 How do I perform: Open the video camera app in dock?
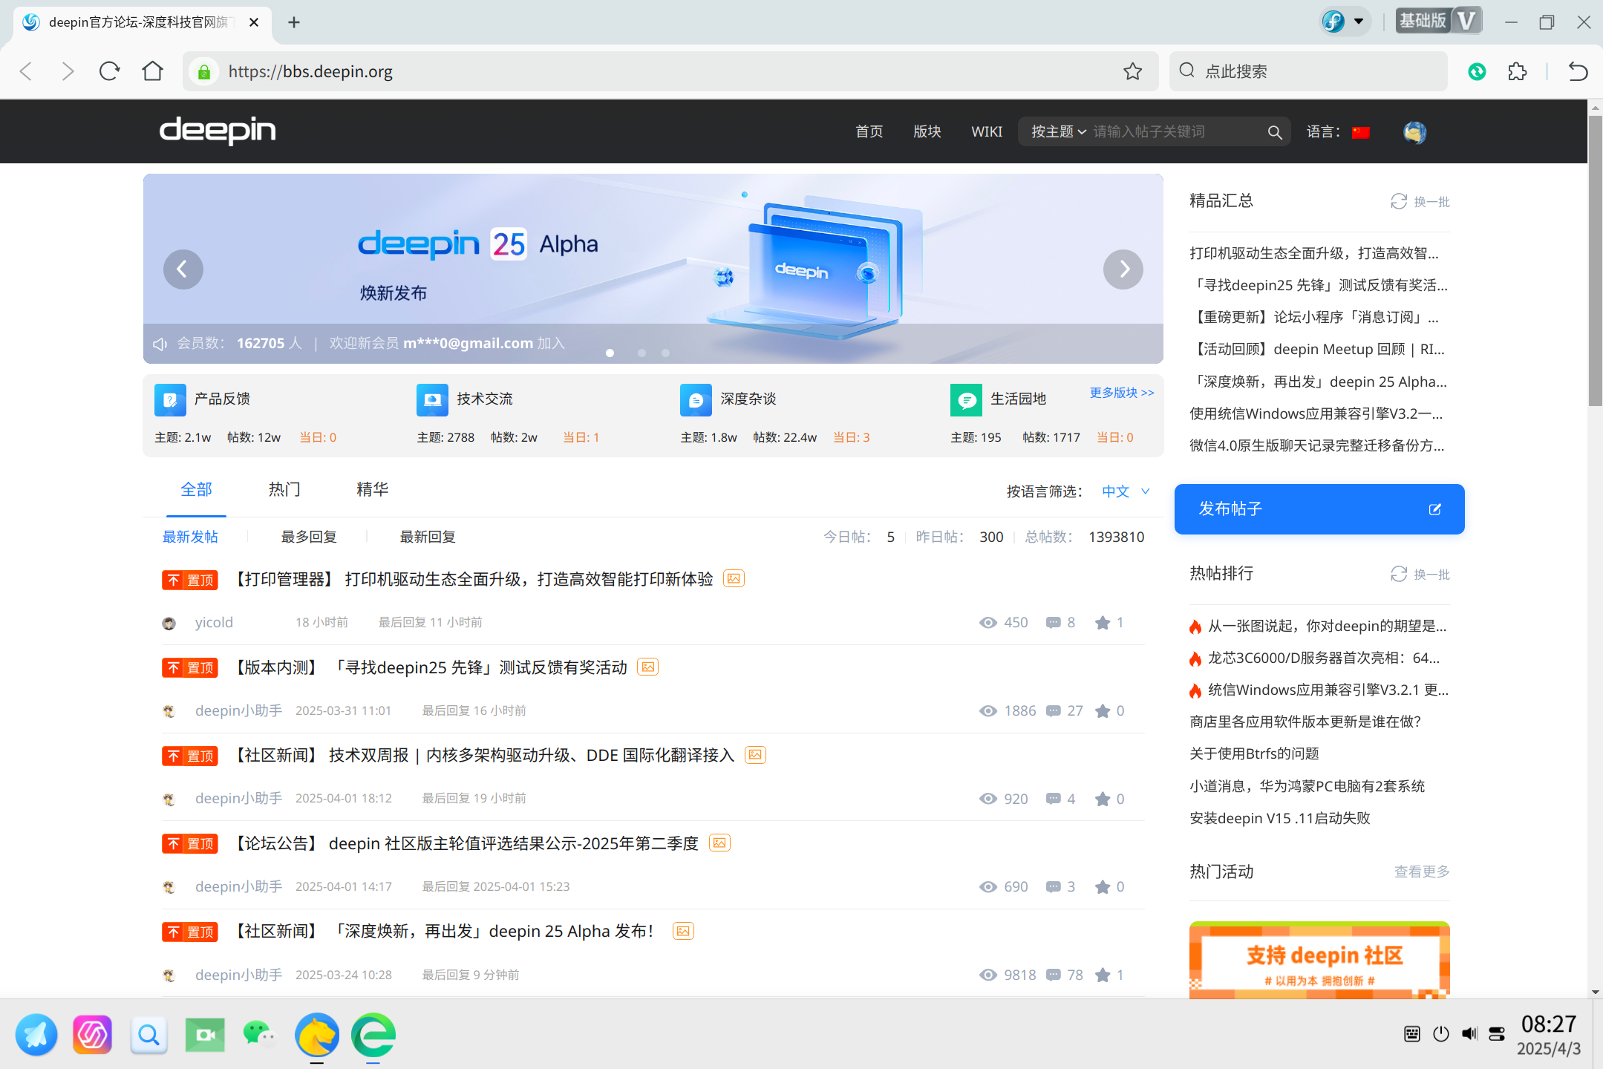point(205,1034)
